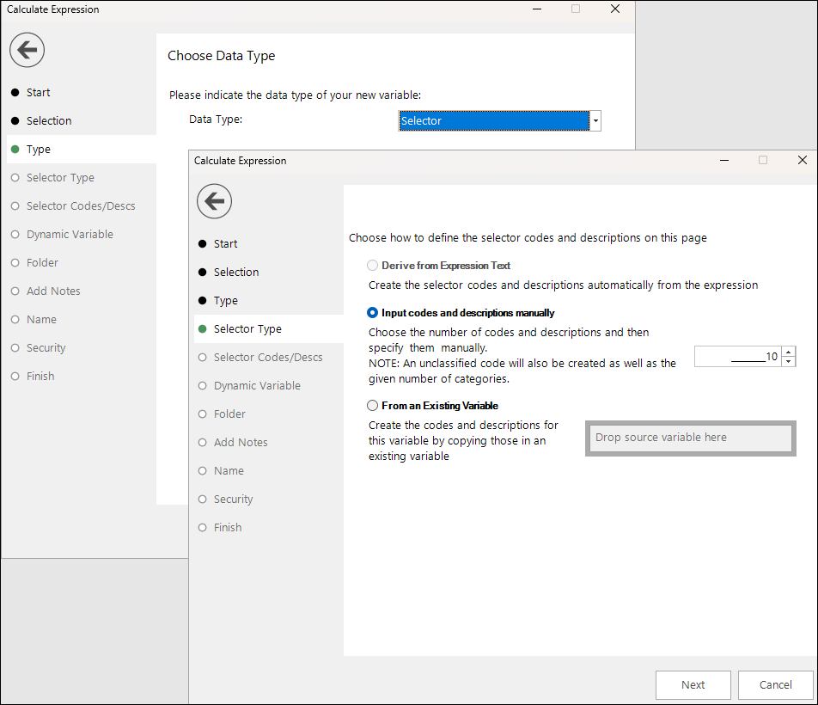The width and height of the screenshot is (818, 705).
Task: Open the Data Type dropdown showing Selector
Action: pyautogui.click(x=595, y=121)
